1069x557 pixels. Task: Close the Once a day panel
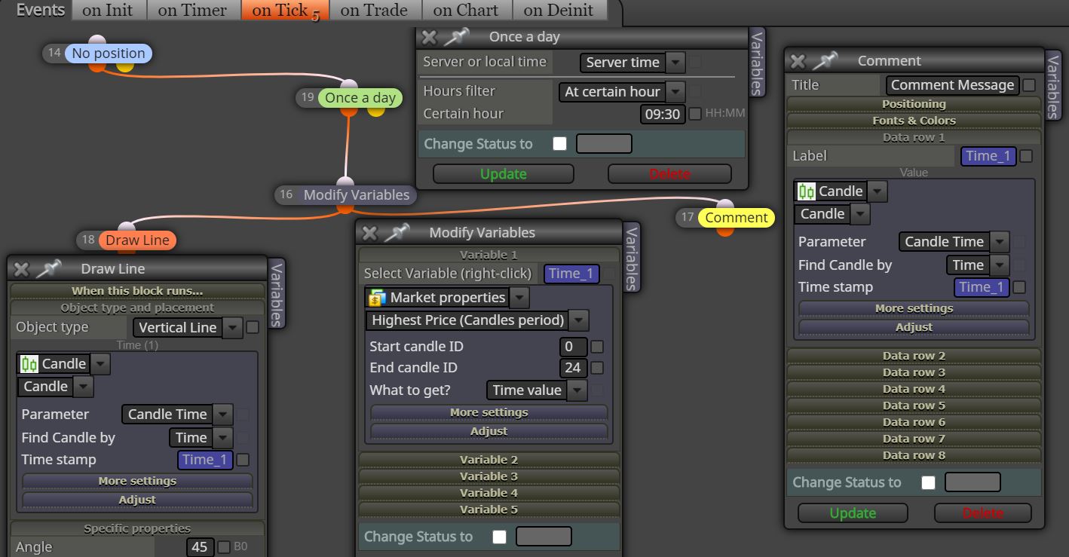(429, 37)
